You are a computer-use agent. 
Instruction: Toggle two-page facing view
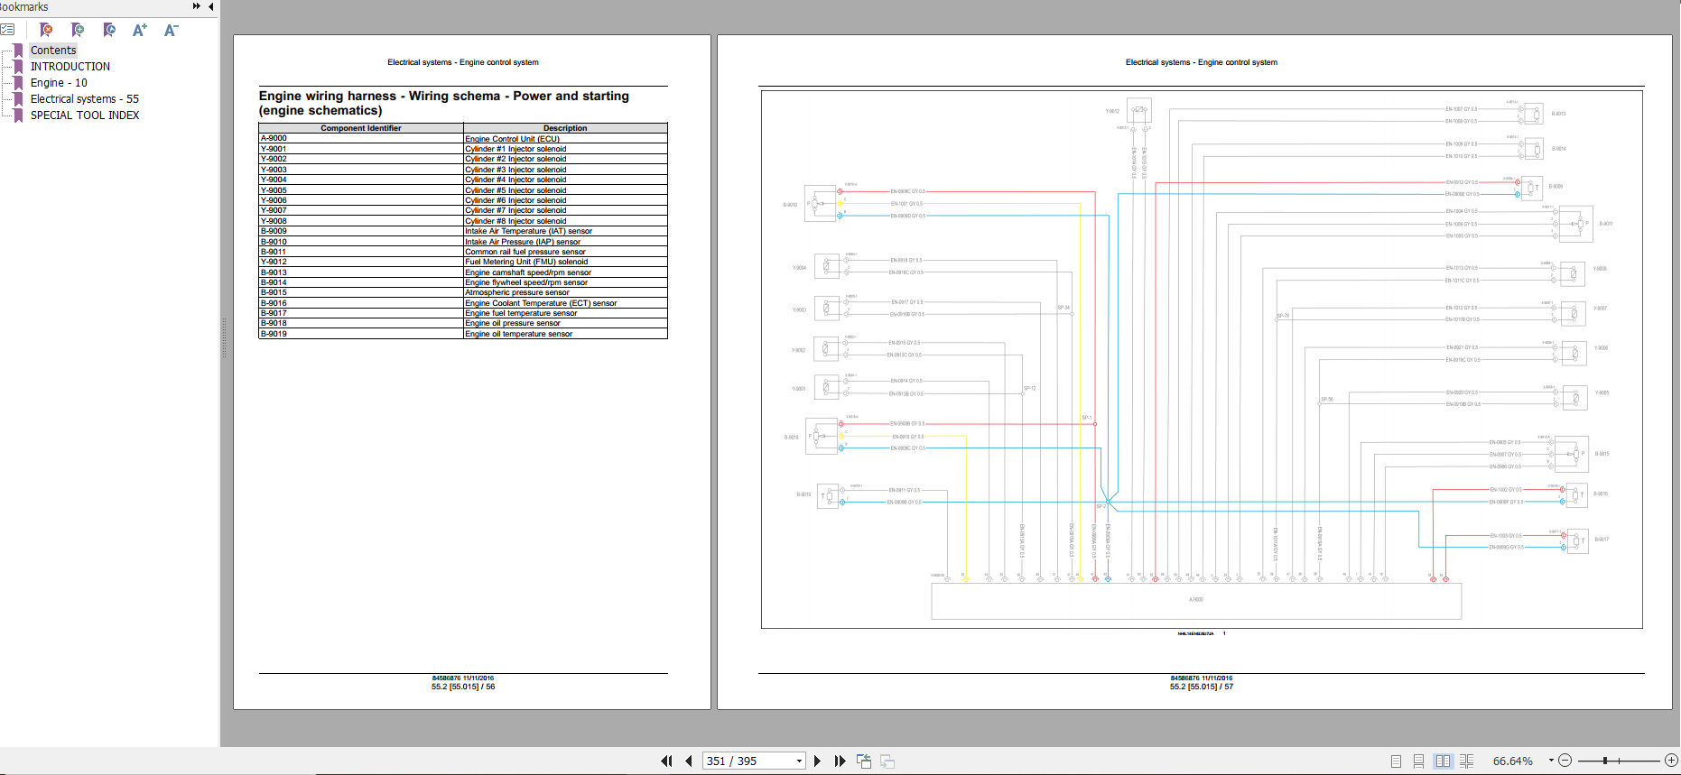tap(1443, 761)
